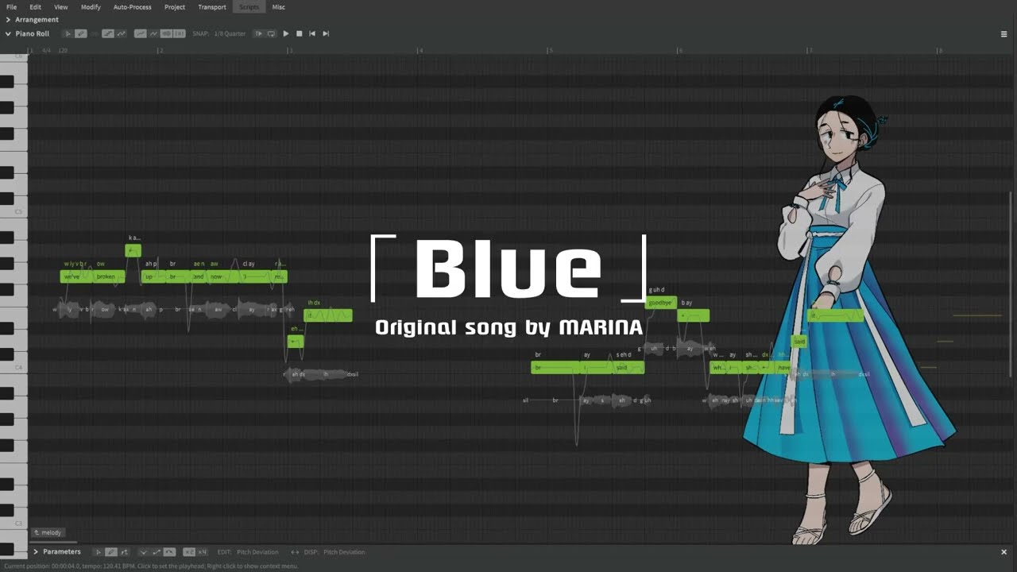
Task: Select the 'and' note
Action: [x=199, y=276]
